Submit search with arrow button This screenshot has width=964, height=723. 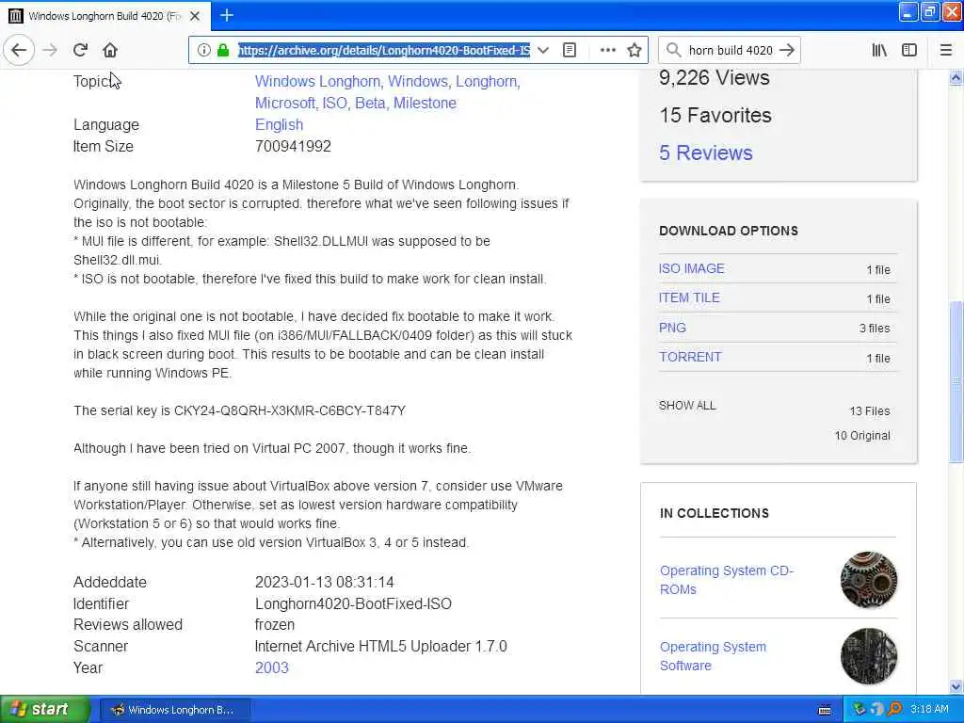click(x=787, y=50)
